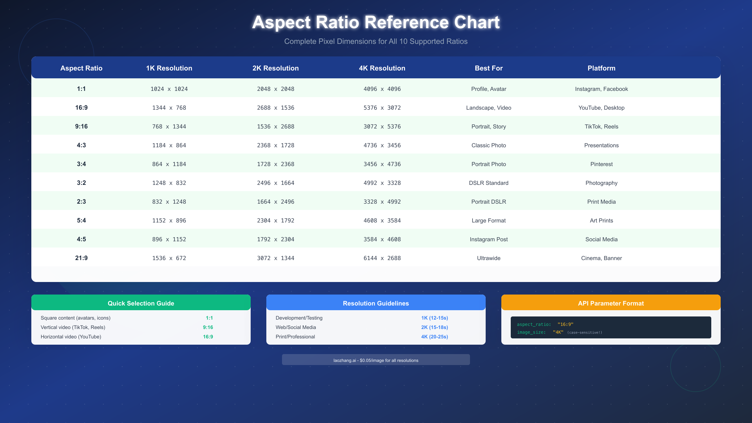Viewport: 752px width, 423px height.
Task: Select the 1K Resolution column header
Action: tap(169, 68)
